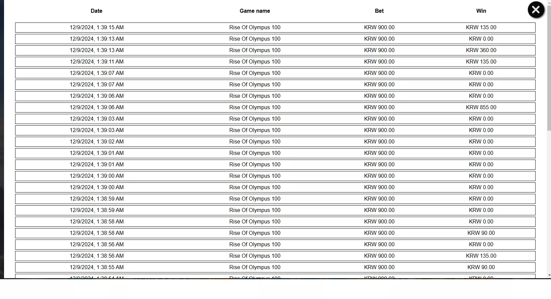Image resolution: width=551 pixels, height=299 pixels.
Task: Click the Bet column header
Action: coord(379,11)
